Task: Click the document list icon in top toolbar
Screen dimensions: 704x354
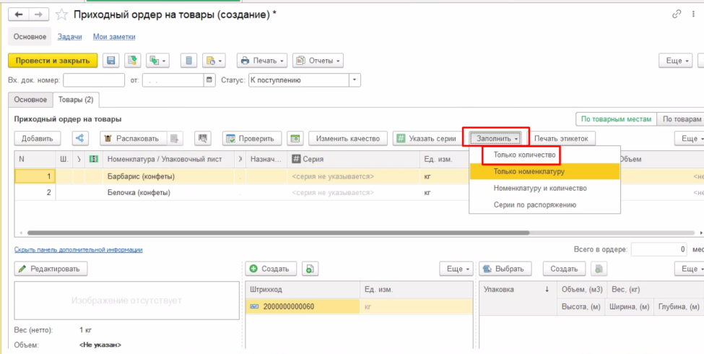Action: point(188,61)
